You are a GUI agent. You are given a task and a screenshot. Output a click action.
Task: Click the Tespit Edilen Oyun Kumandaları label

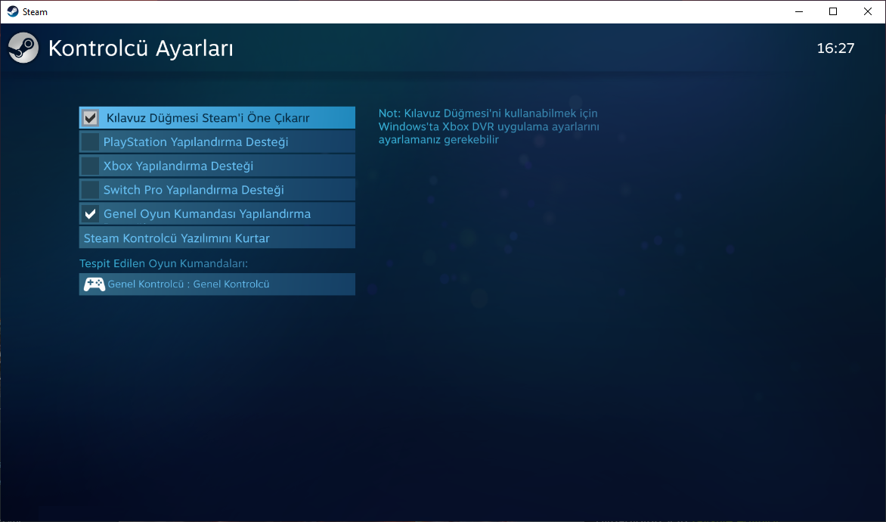(163, 263)
